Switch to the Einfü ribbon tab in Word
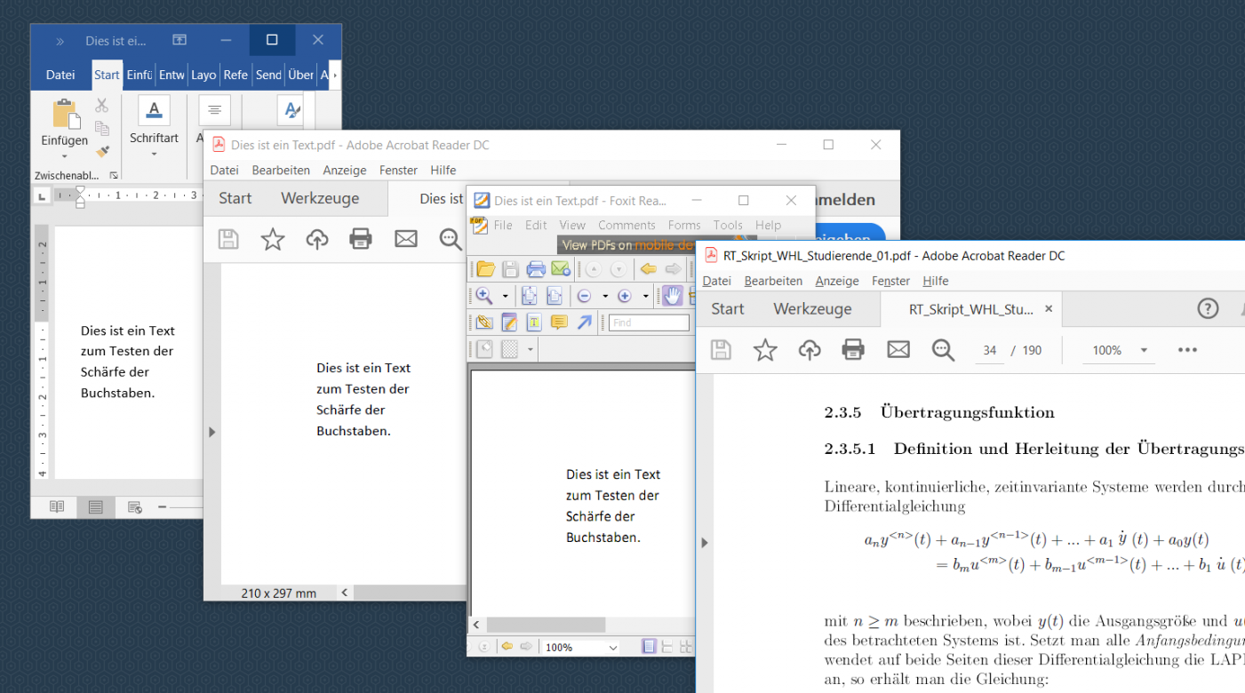Screen dimensions: 1245x693 click(x=140, y=76)
